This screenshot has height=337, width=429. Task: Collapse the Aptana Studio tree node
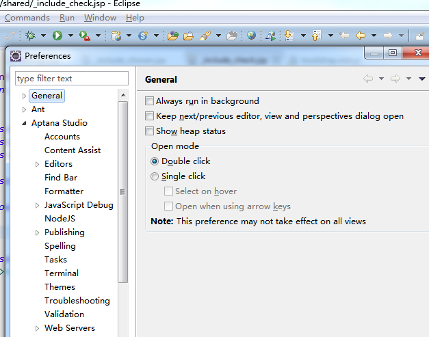click(x=24, y=123)
